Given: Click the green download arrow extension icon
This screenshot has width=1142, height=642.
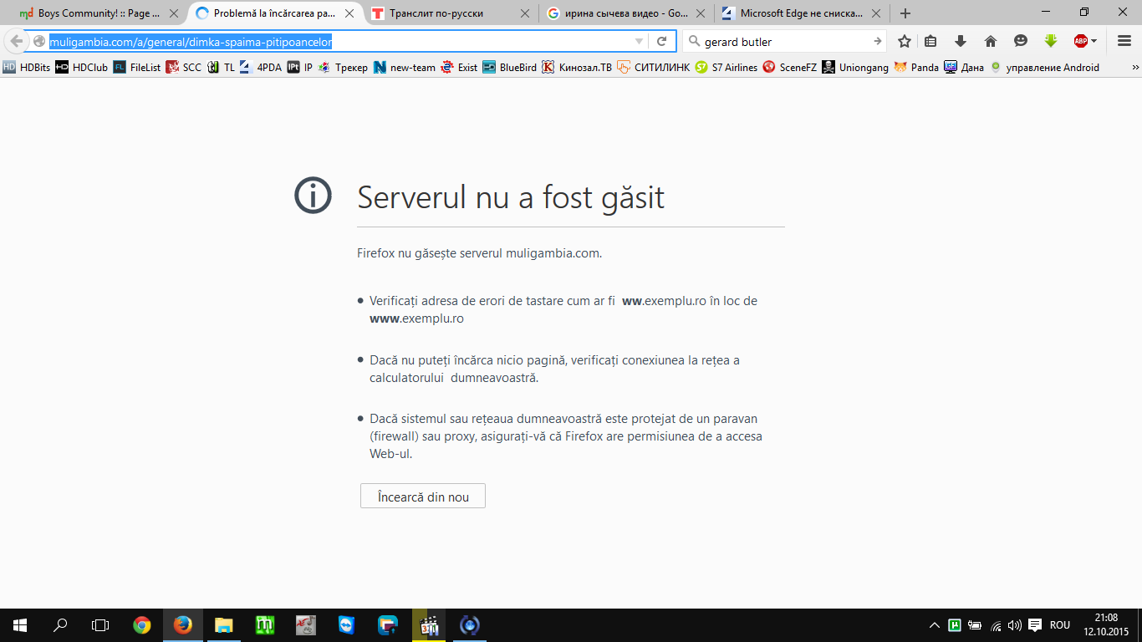Looking at the screenshot, I should click(x=1051, y=41).
